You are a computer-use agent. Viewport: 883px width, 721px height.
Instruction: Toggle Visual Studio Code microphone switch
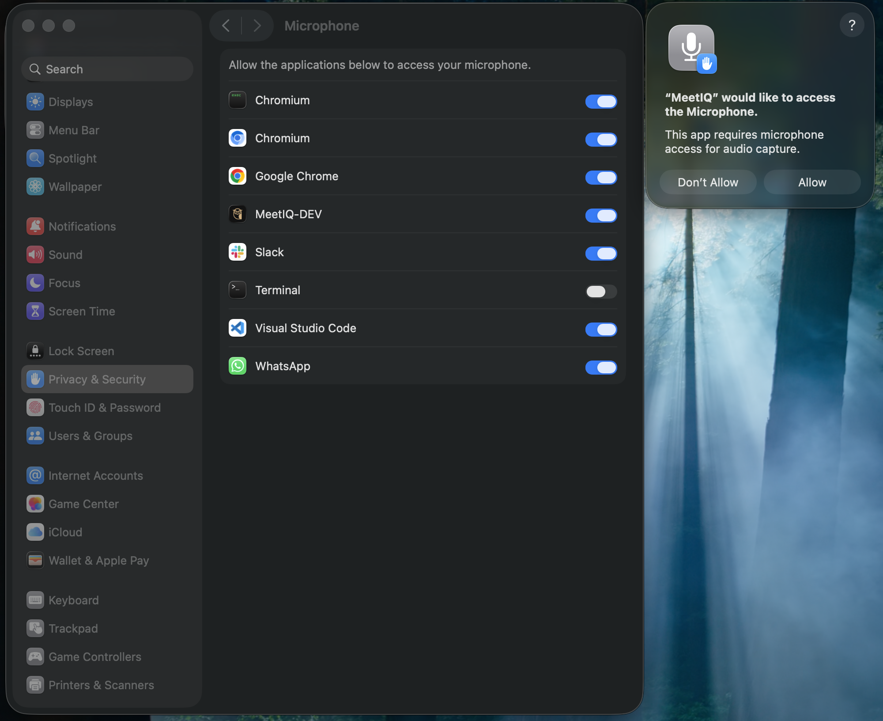[x=601, y=330]
